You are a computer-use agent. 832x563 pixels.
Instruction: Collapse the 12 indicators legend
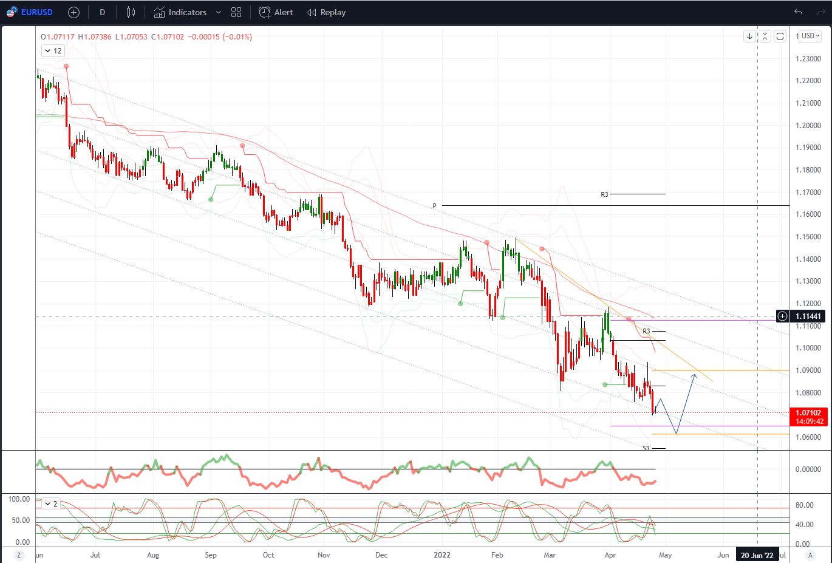(53, 51)
